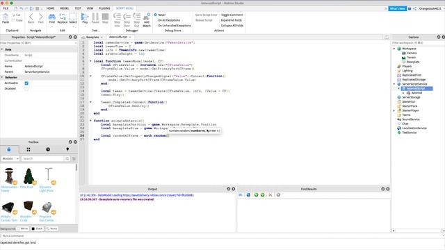The height and width of the screenshot is (250, 445).
Task: Click the Copy icon in the Clipboard group
Action: (14, 20)
